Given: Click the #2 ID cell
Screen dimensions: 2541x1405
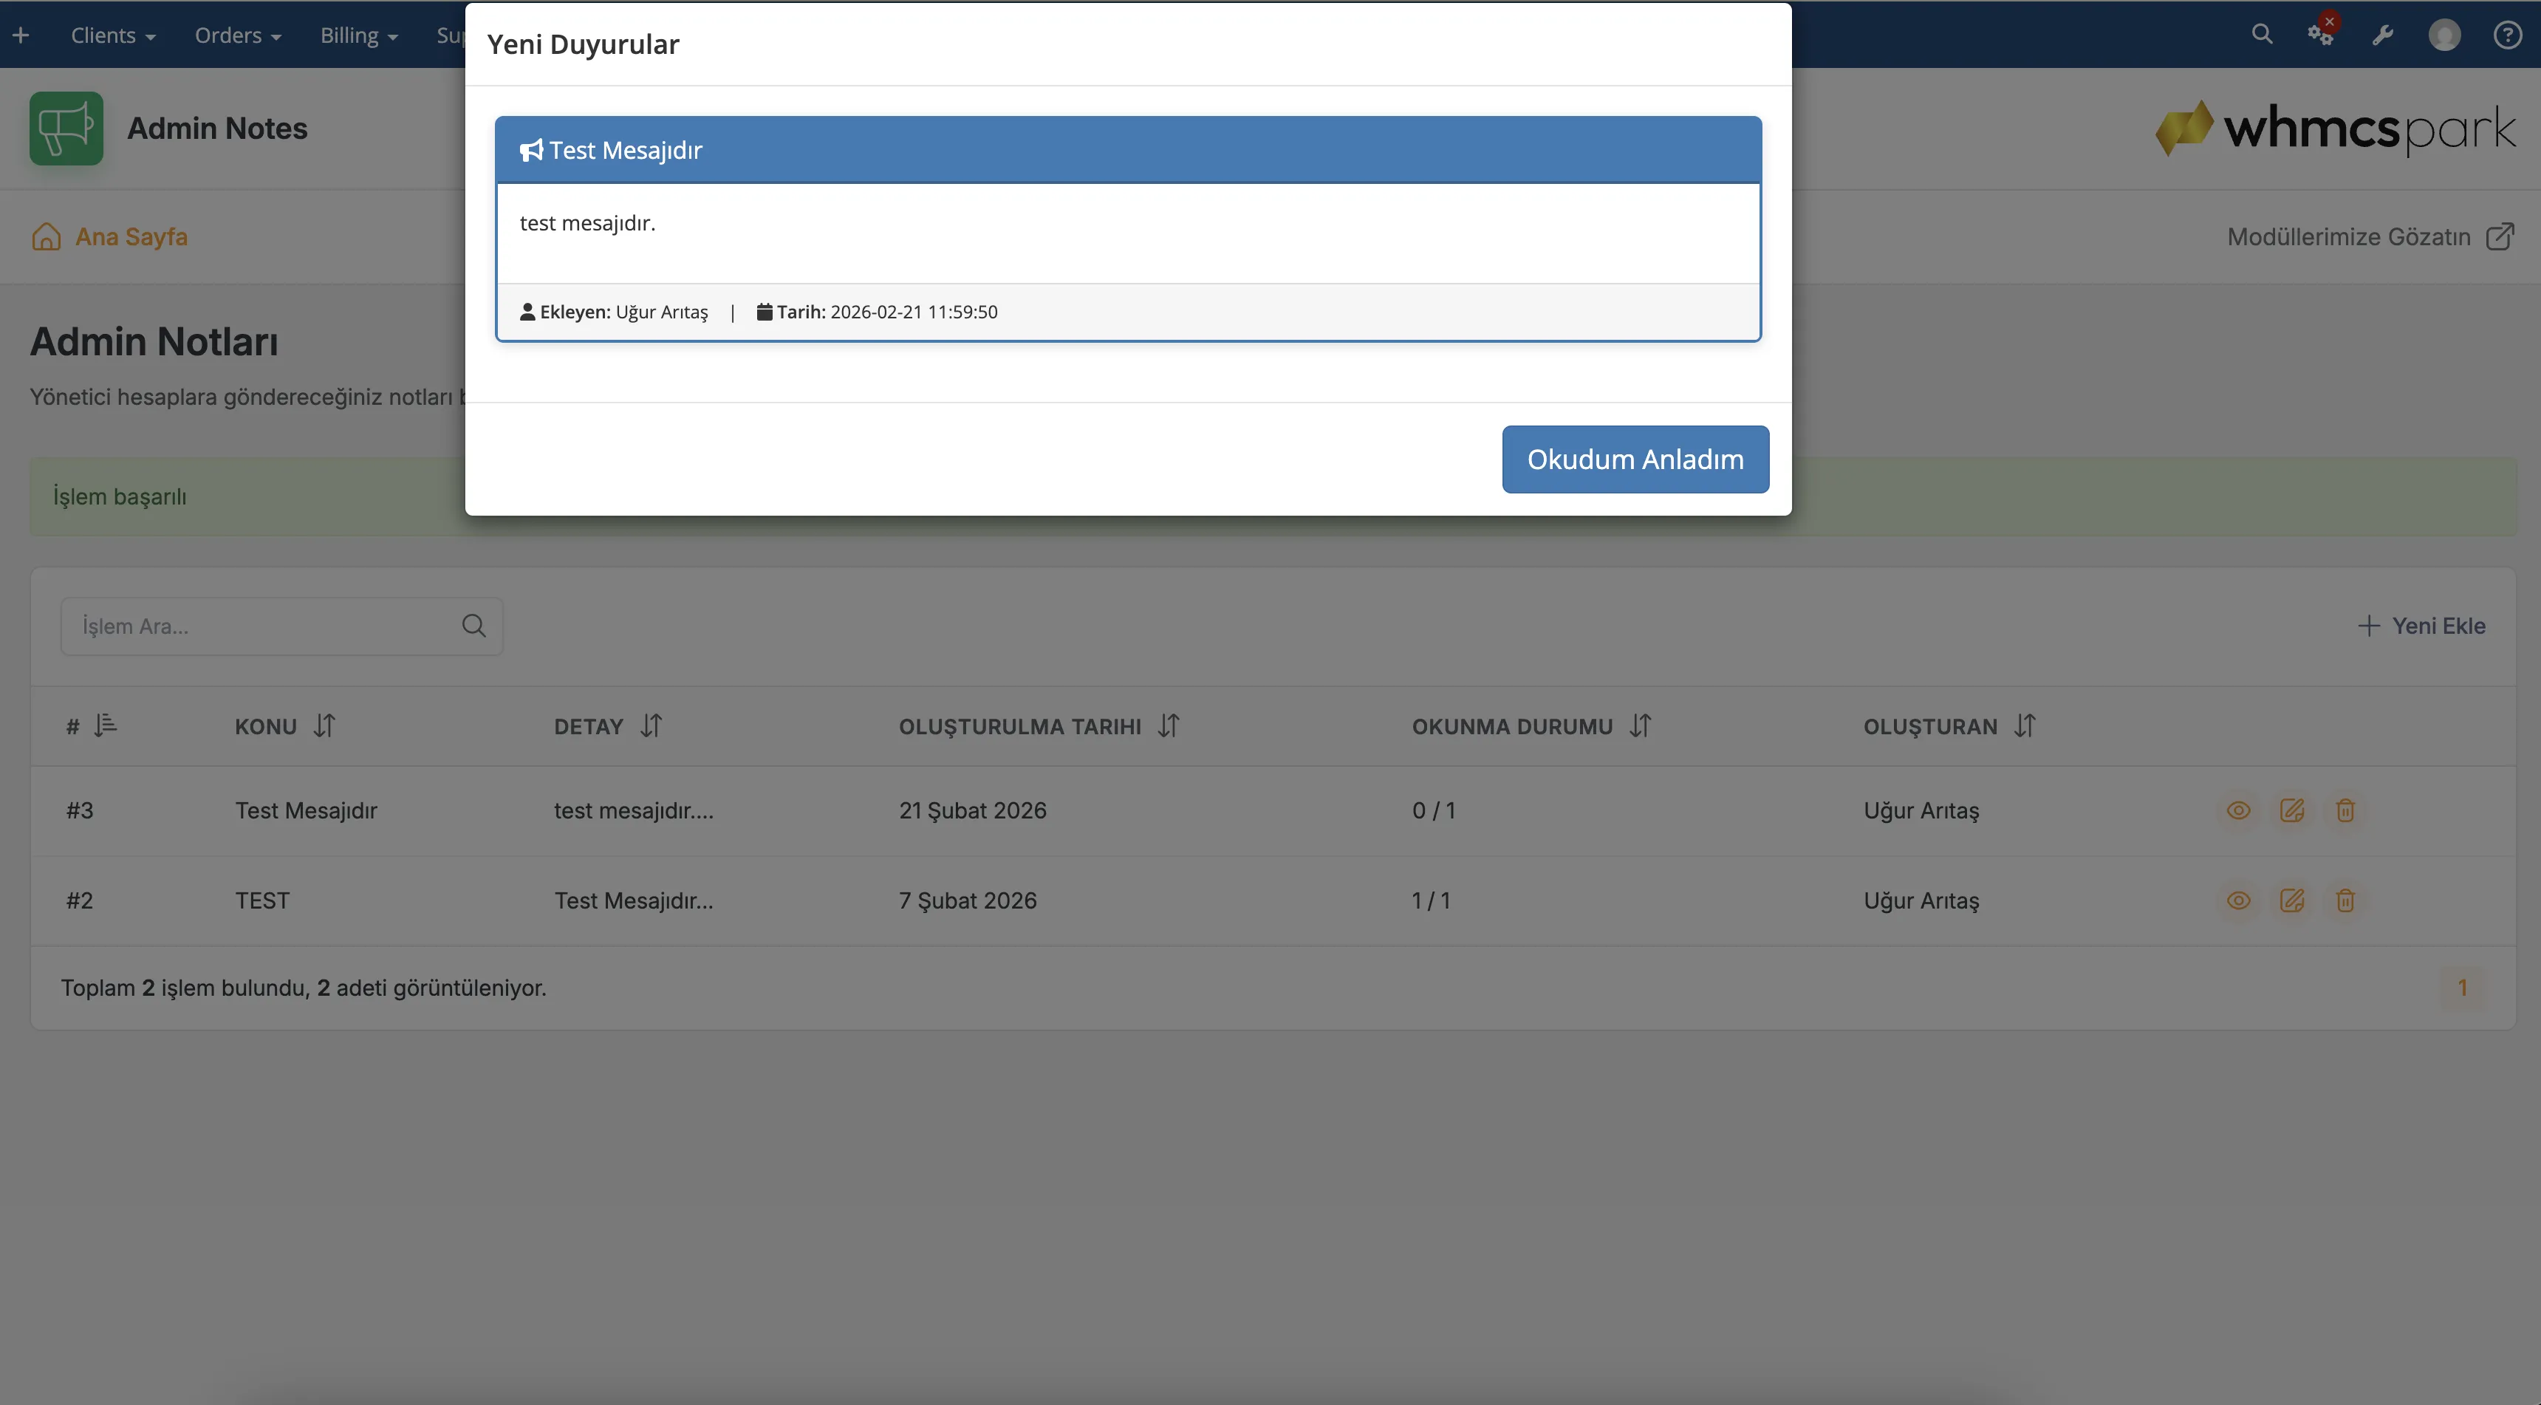Looking at the screenshot, I should click(x=79, y=900).
